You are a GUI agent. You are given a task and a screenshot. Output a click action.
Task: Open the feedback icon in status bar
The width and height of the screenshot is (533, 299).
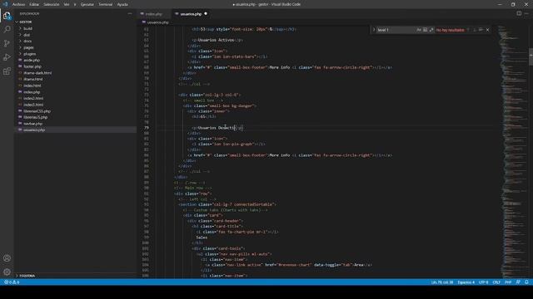pos(518,282)
